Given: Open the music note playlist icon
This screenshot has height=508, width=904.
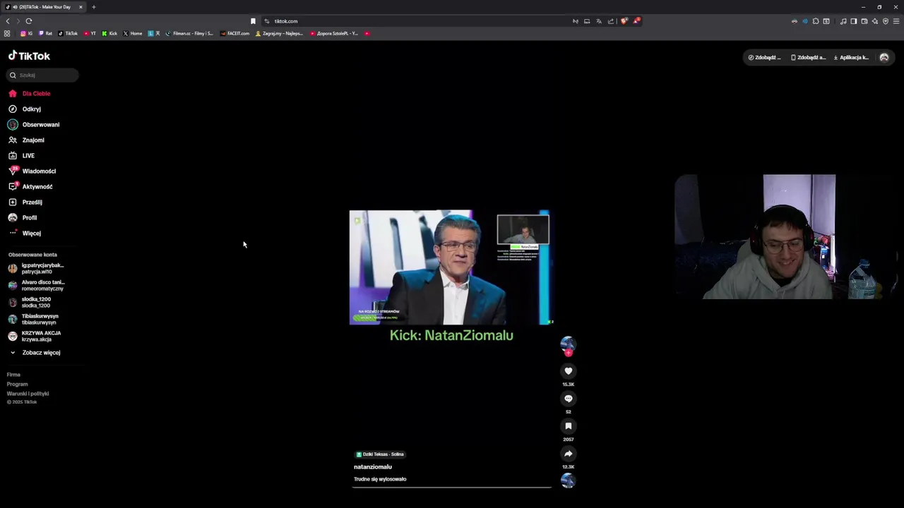Looking at the screenshot, I should [x=843, y=21].
